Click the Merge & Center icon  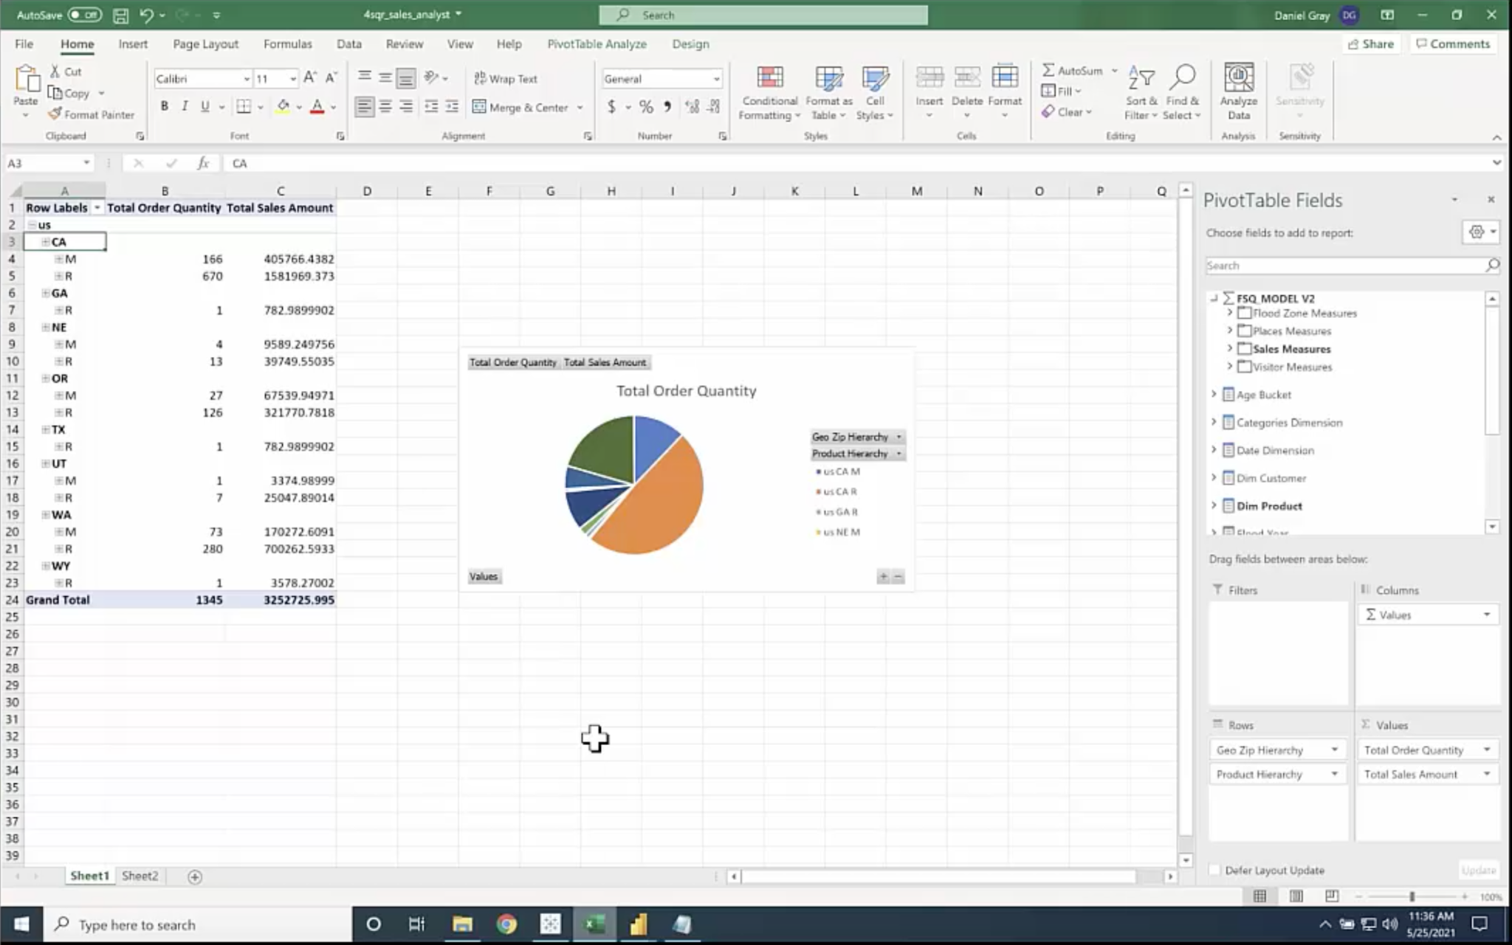tap(480, 107)
